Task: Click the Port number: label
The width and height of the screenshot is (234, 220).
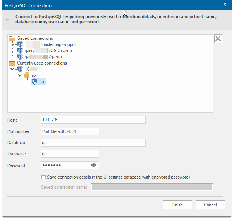Action: click(19, 131)
